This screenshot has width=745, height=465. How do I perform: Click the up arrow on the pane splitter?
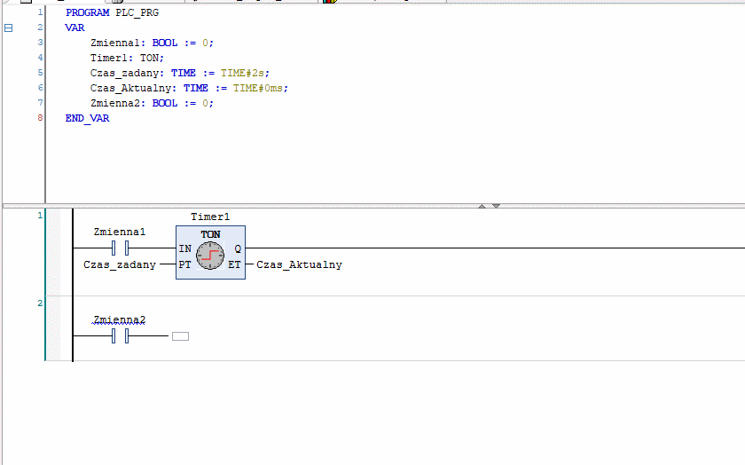[482, 206]
